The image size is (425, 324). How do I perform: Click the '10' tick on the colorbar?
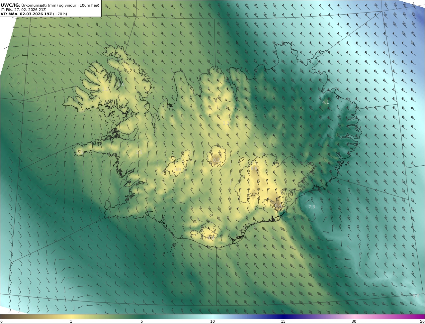click(212, 321)
